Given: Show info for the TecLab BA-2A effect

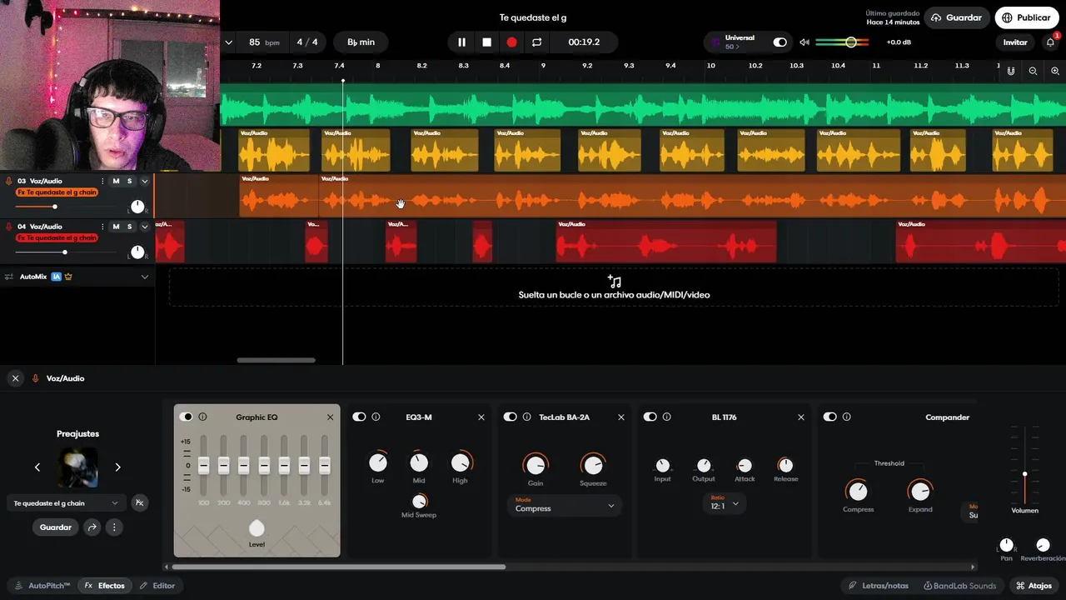Looking at the screenshot, I should coord(527,417).
